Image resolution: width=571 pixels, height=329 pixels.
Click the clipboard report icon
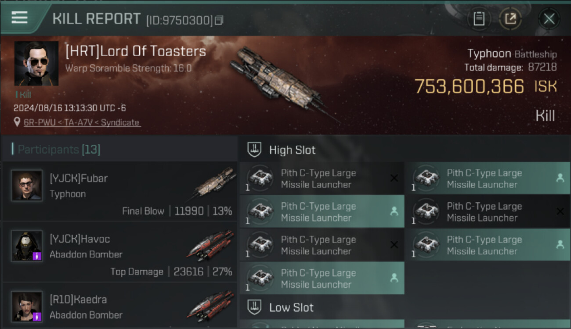479,19
